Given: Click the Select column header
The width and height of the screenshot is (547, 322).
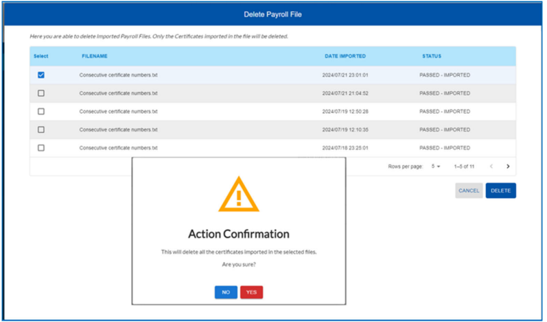Looking at the screenshot, I should coord(40,56).
